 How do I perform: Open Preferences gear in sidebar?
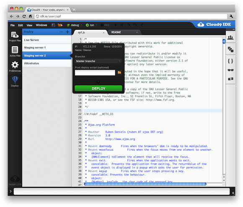pyautogui.click(x=15, y=67)
